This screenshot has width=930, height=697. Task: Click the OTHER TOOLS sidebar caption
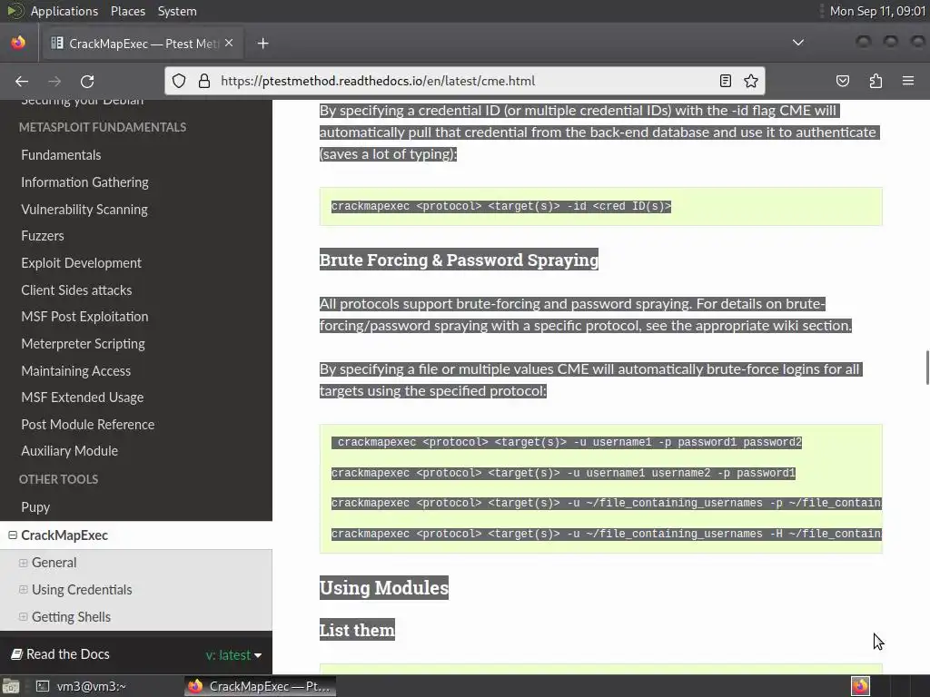coord(58,479)
